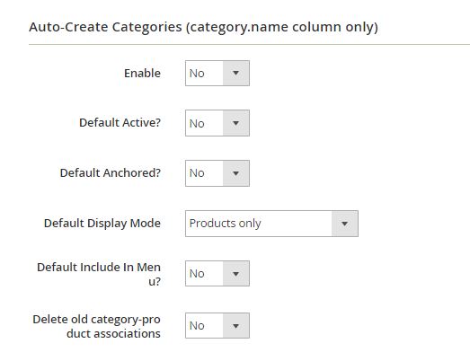
Task: Click the 'No' value in Default Include In Menu?
Action: [197, 274]
